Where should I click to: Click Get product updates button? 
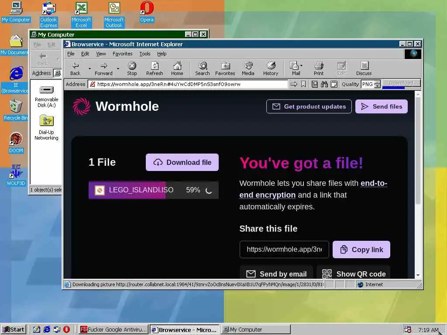[309, 106]
